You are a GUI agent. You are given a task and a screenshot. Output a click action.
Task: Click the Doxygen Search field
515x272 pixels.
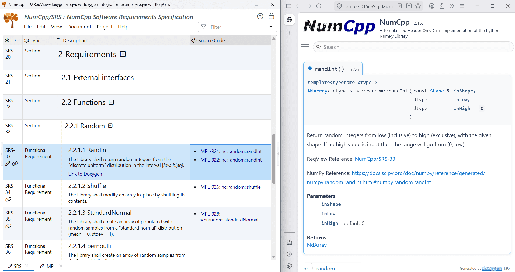[x=413, y=47]
